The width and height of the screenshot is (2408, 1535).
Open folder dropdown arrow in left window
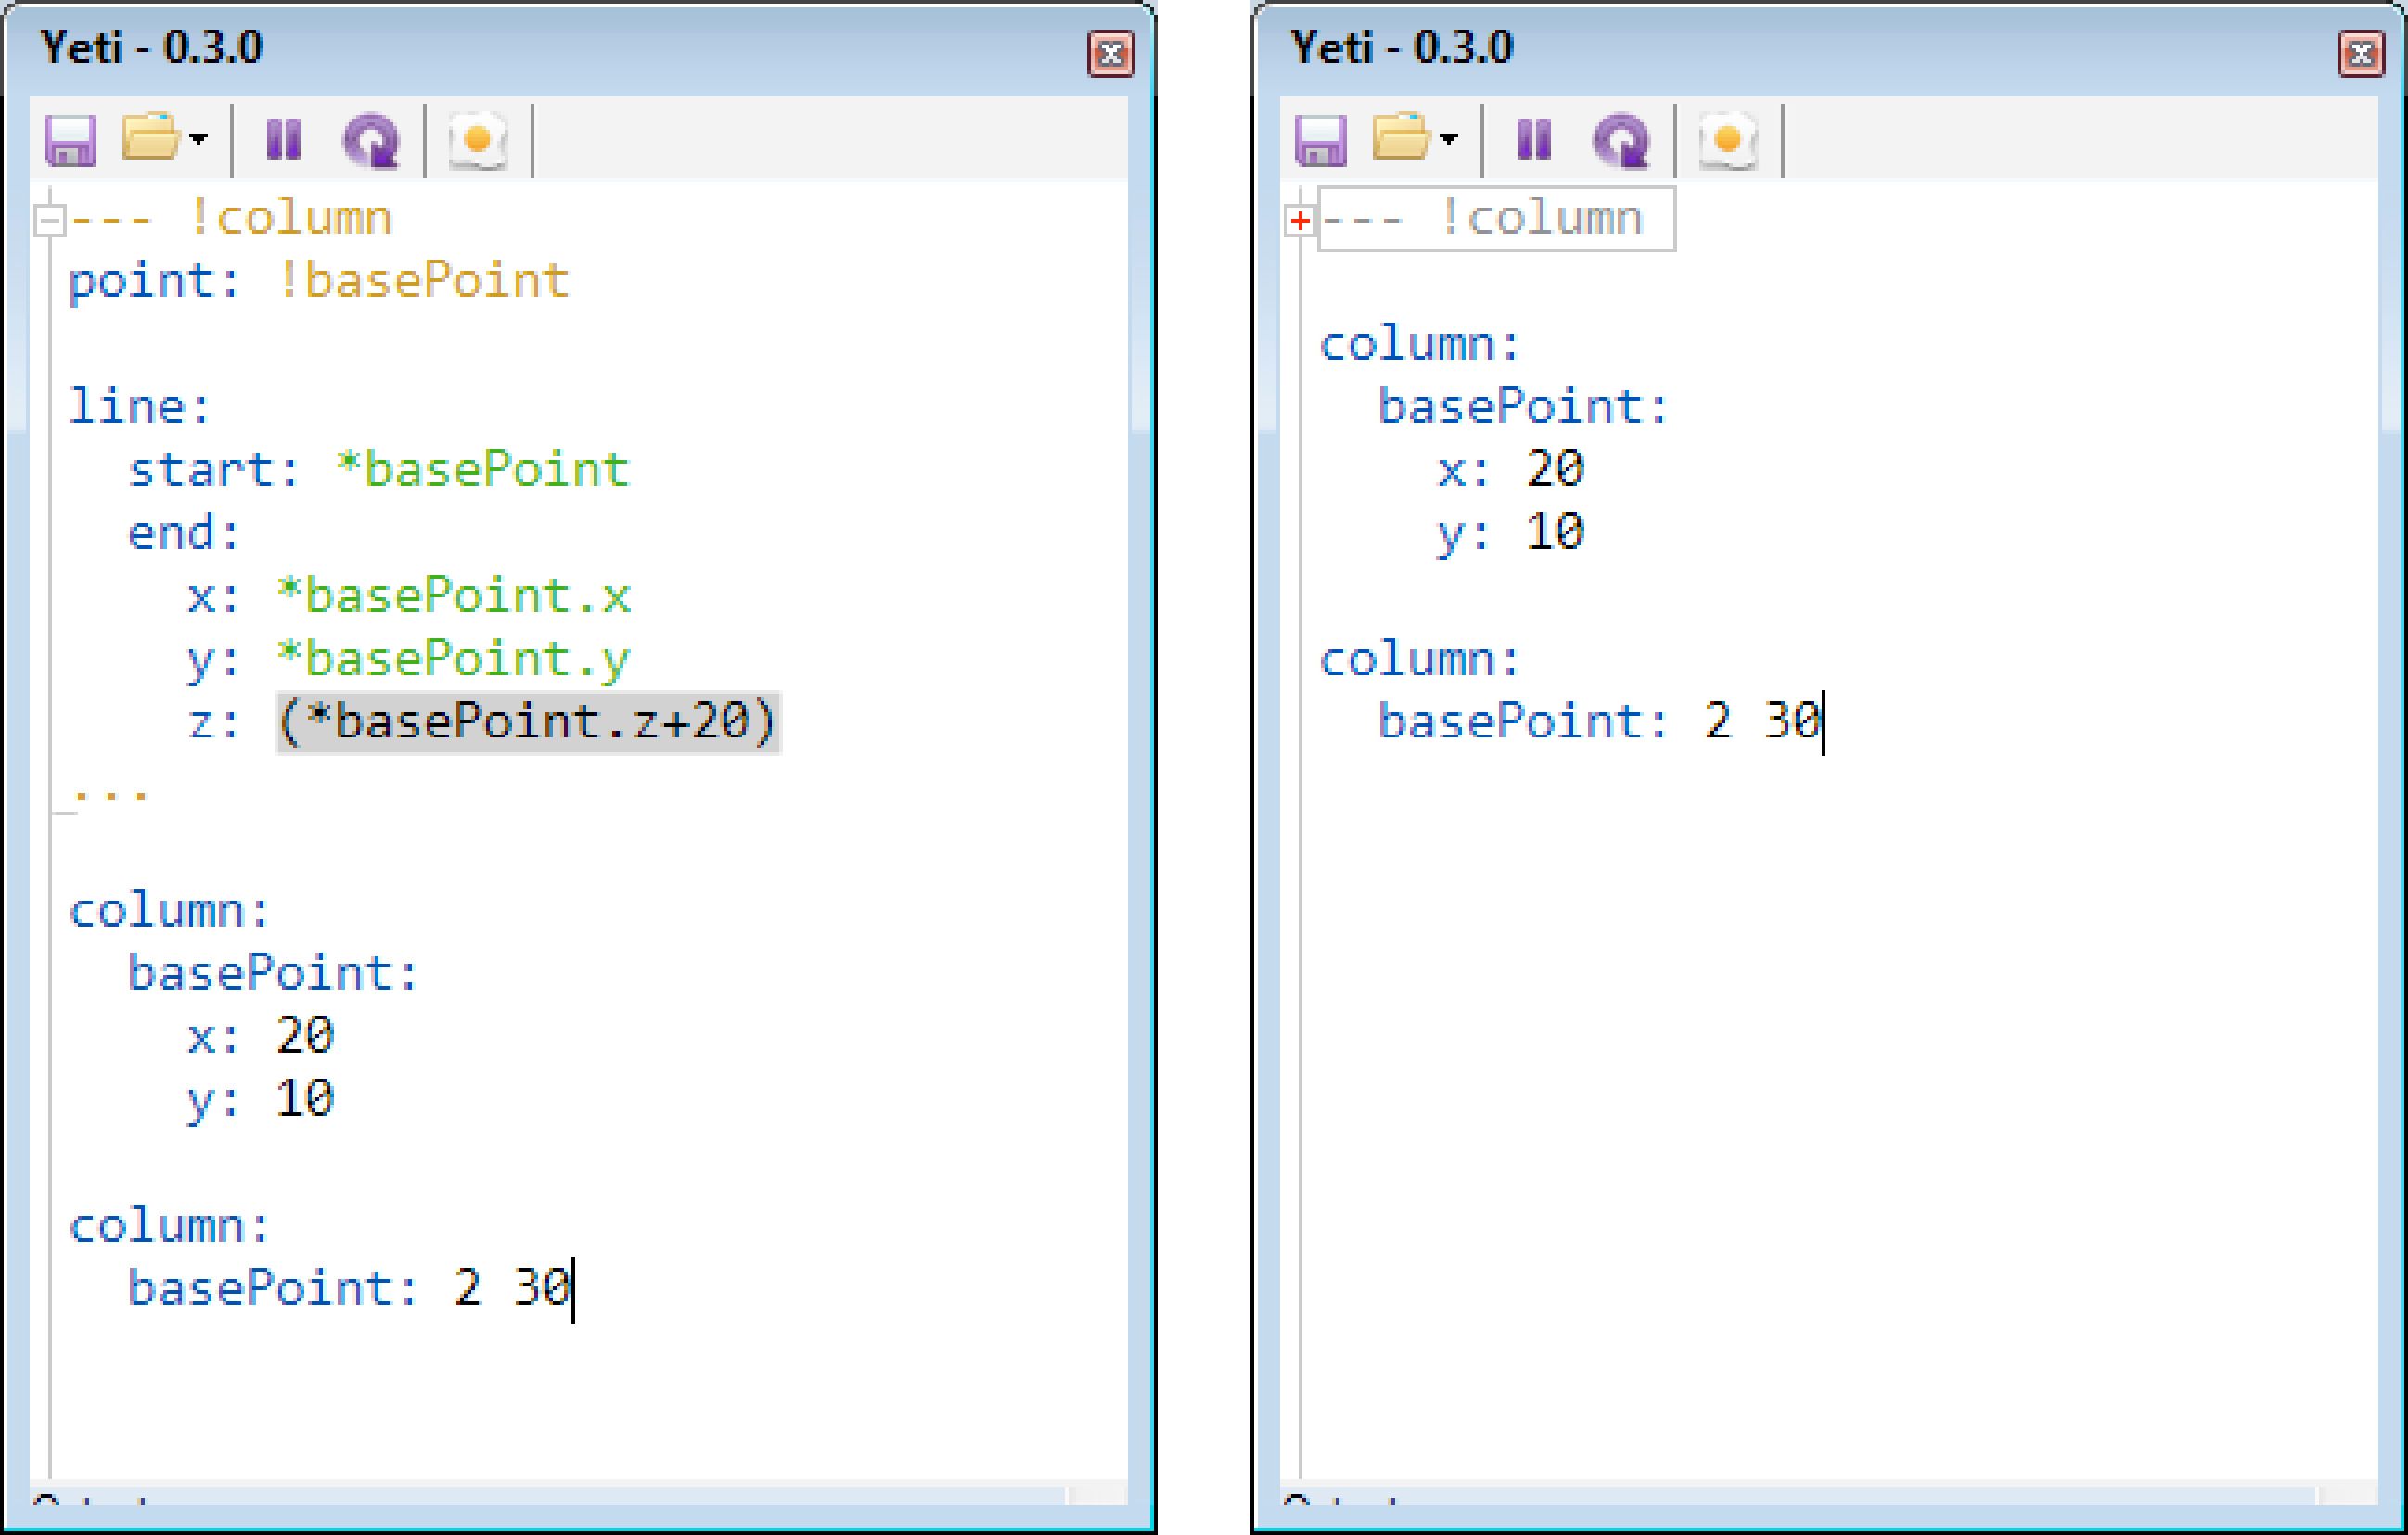[x=198, y=138]
